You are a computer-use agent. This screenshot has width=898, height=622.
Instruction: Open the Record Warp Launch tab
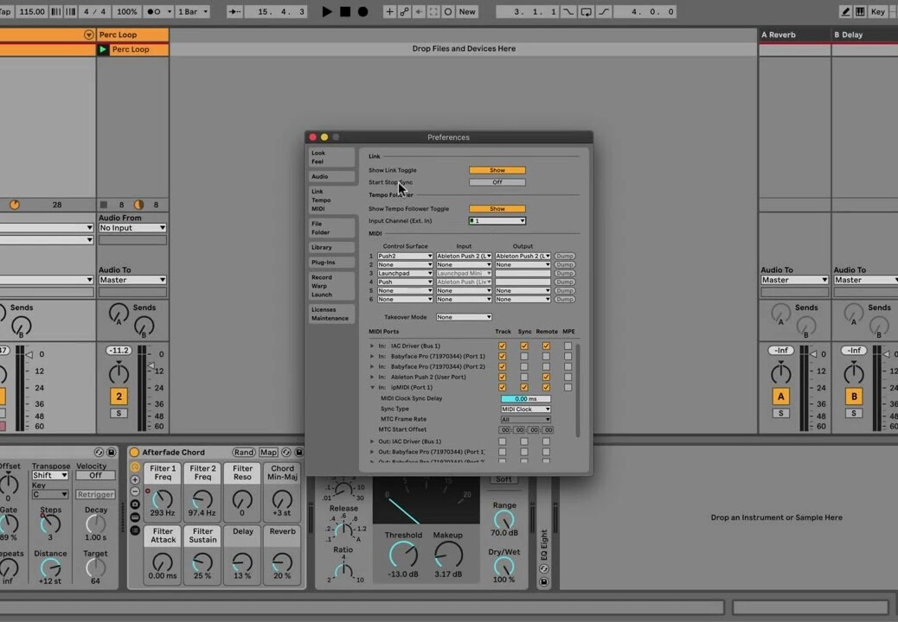click(x=331, y=286)
